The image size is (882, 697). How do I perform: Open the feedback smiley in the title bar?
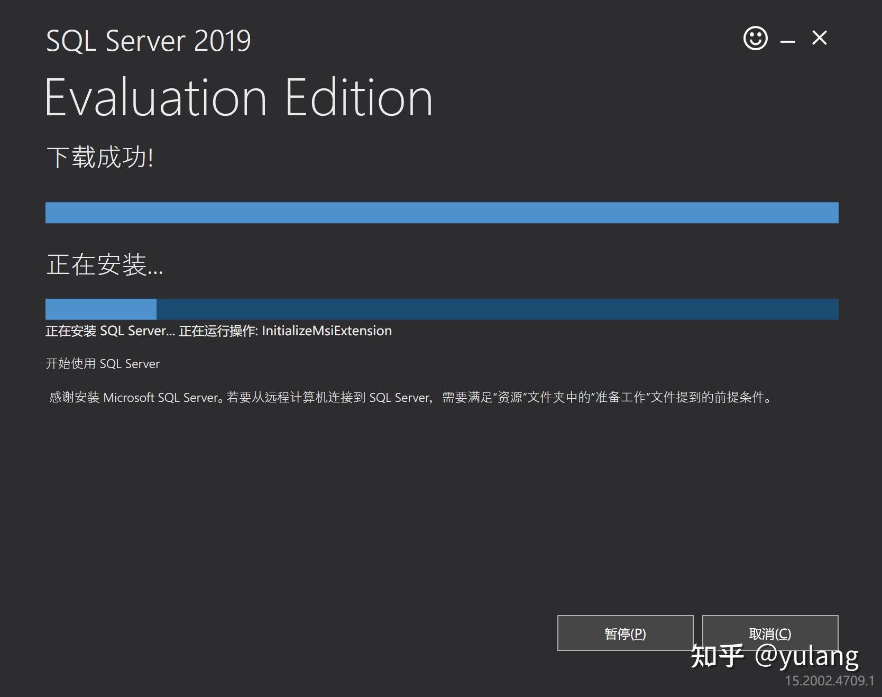pos(755,38)
